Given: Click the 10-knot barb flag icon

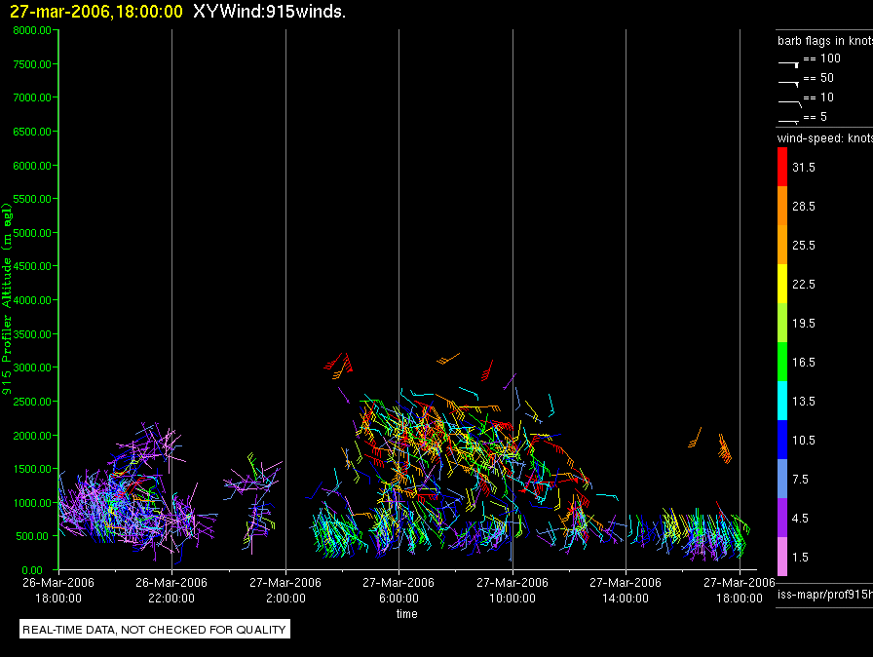Looking at the screenshot, I should click(789, 103).
